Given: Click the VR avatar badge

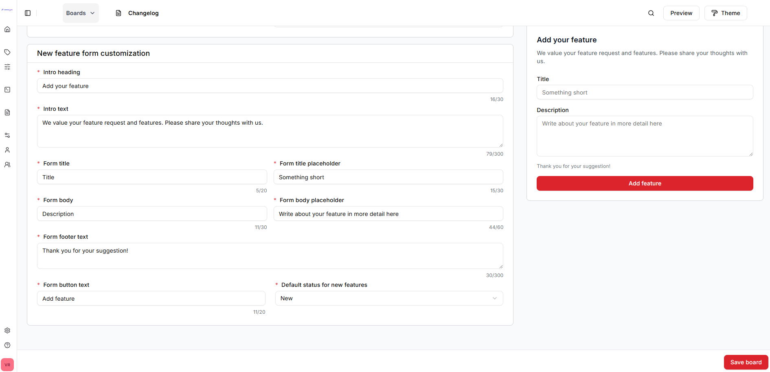Looking at the screenshot, I should click(7, 364).
